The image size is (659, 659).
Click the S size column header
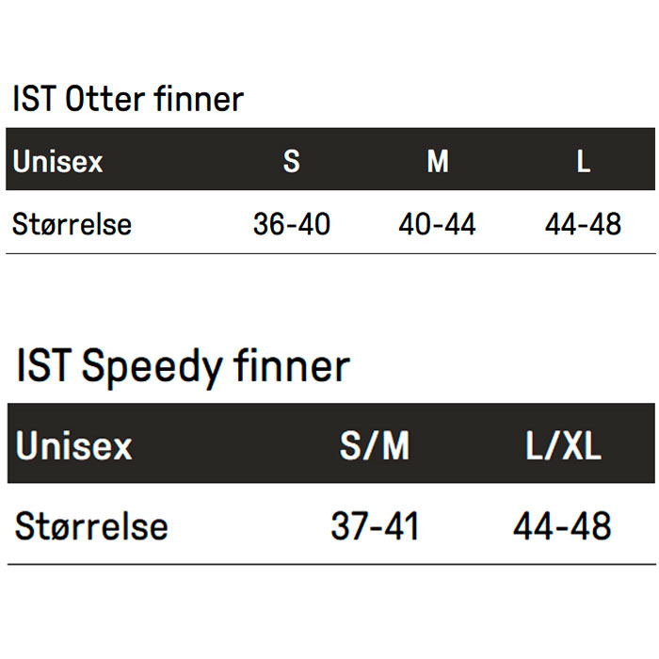click(292, 161)
